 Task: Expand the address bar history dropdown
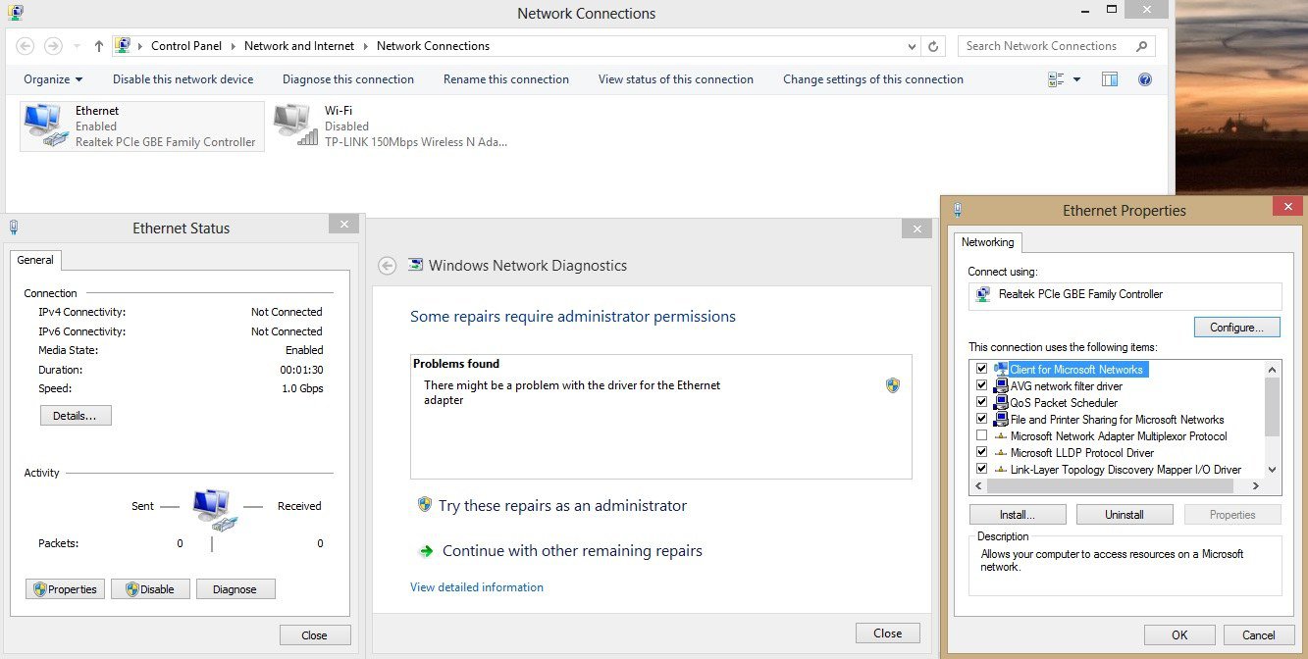[913, 46]
